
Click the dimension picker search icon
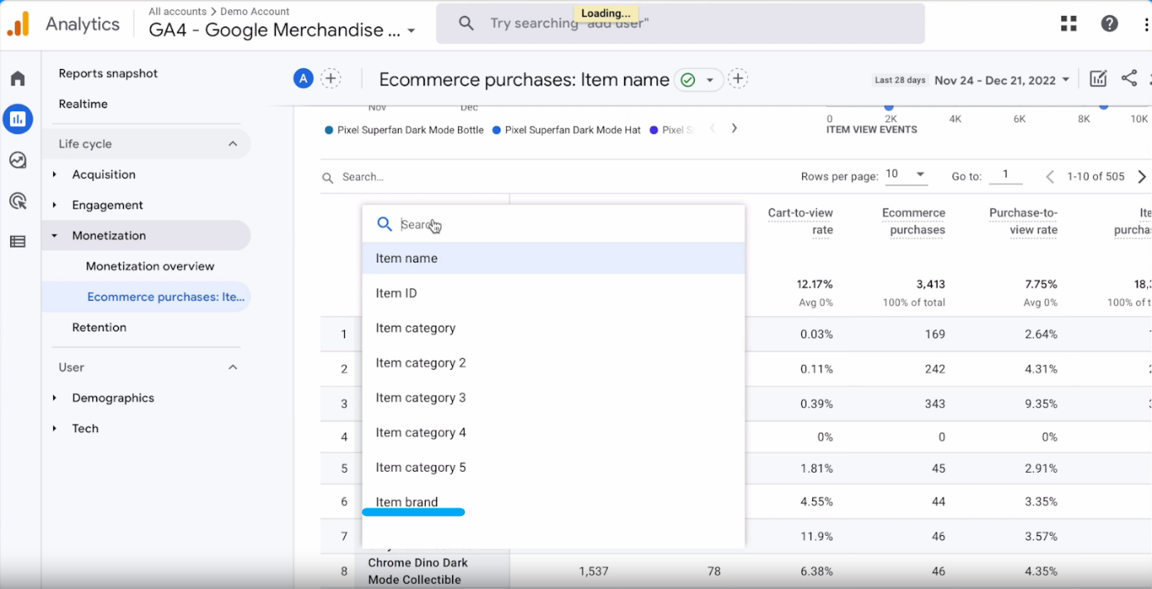384,224
